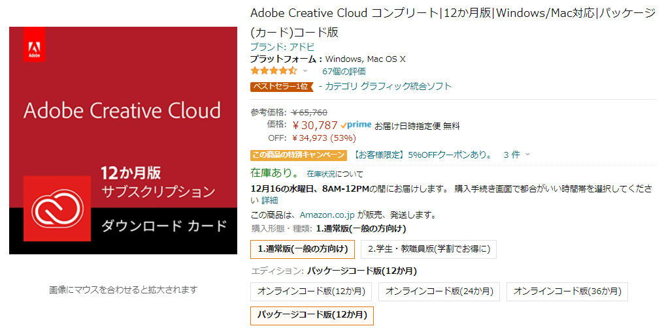Click the Adobe logo on product image
The width and height of the screenshot is (664, 328).
coord(34,44)
